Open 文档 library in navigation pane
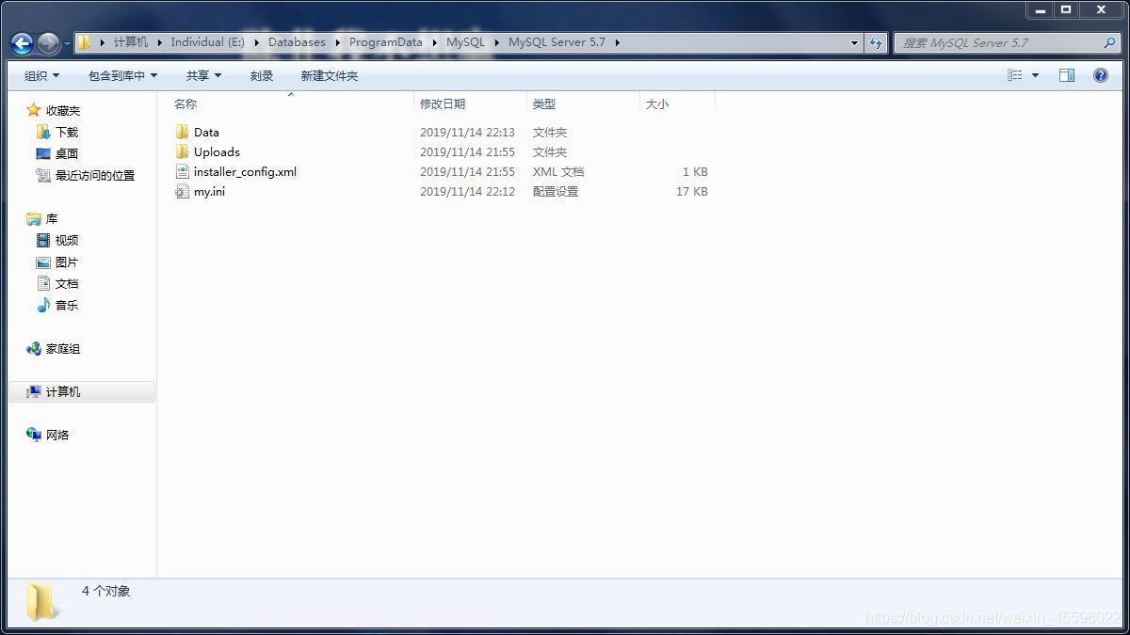The height and width of the screenshot is (635, 1130). [67, 283]
